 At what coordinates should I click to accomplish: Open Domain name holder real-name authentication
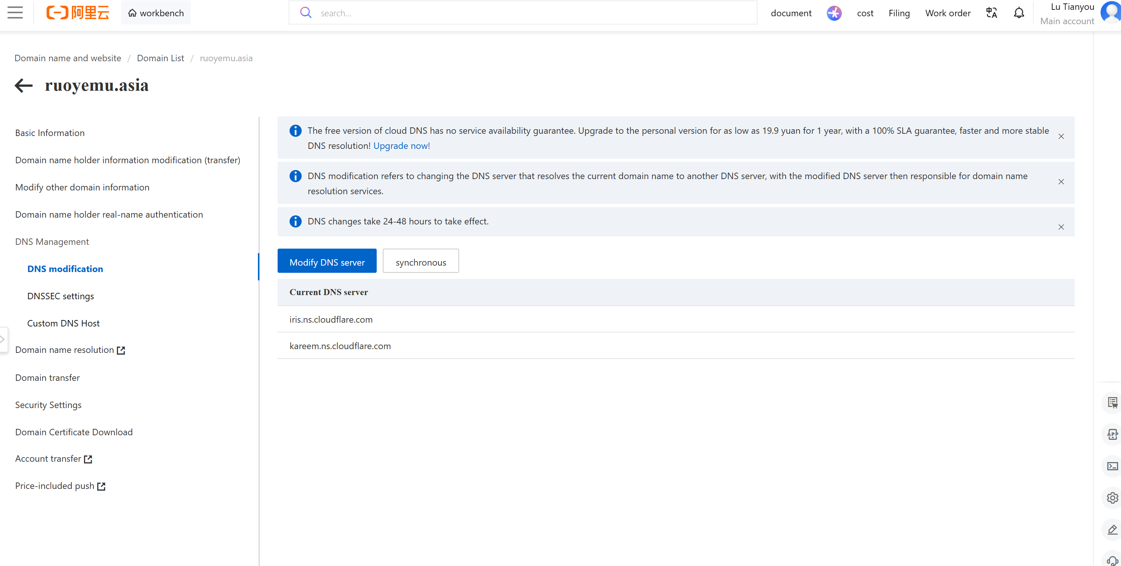[x=109, y=214]
